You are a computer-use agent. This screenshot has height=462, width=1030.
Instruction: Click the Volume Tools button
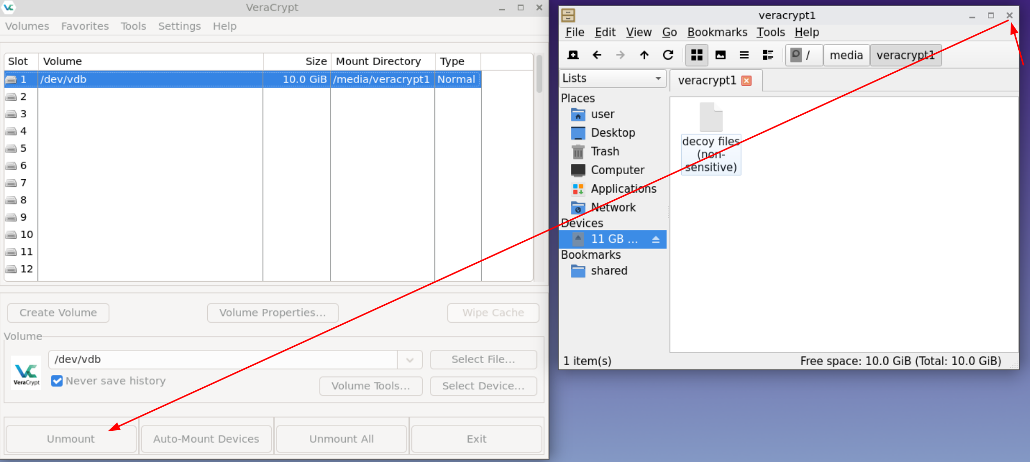(x=371, y=386)
